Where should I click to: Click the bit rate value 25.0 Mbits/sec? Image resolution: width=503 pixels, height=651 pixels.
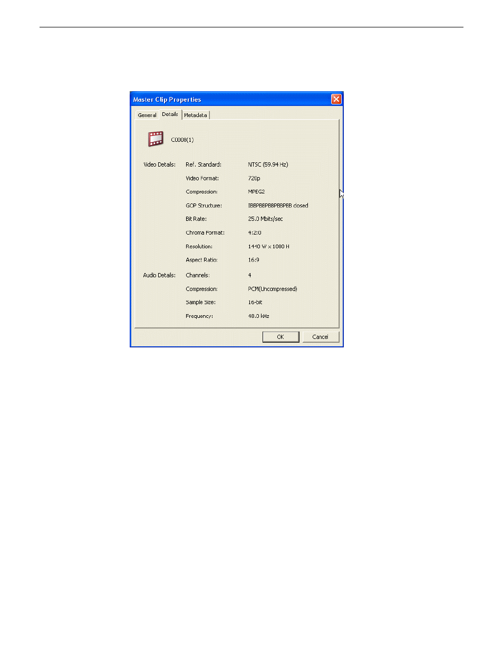pyautogui.click(x=265, y=219)
